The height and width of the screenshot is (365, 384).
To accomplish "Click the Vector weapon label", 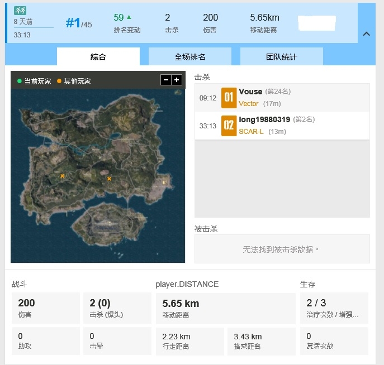I will pyautogui.click(x=249, y=104).
